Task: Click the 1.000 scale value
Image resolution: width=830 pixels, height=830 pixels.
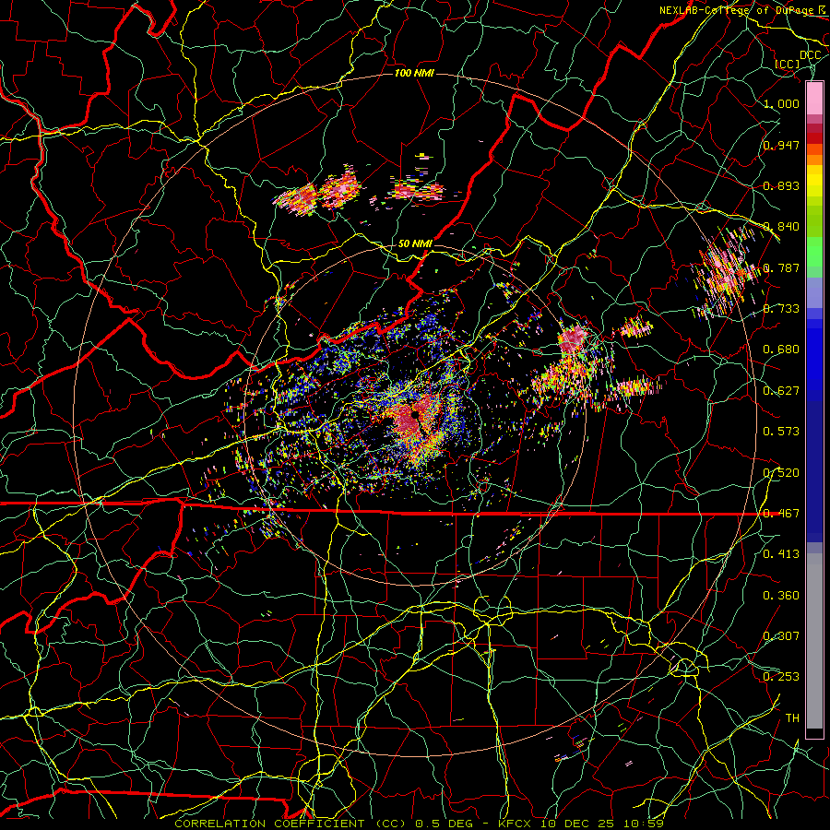Action: [x=781, y=103]
